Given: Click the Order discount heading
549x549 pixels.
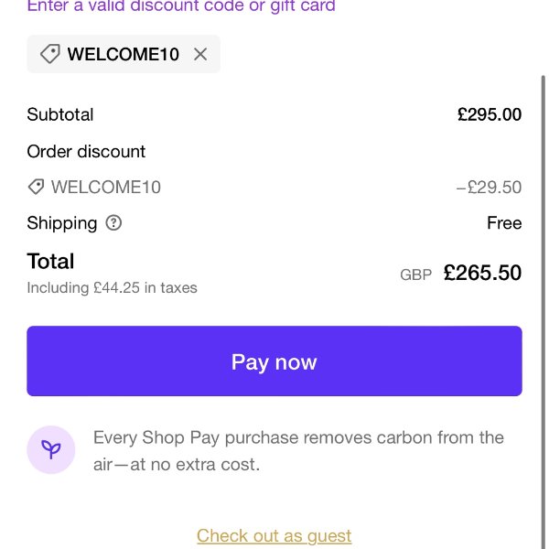Looking at the screenshot, I should (86, 151).
